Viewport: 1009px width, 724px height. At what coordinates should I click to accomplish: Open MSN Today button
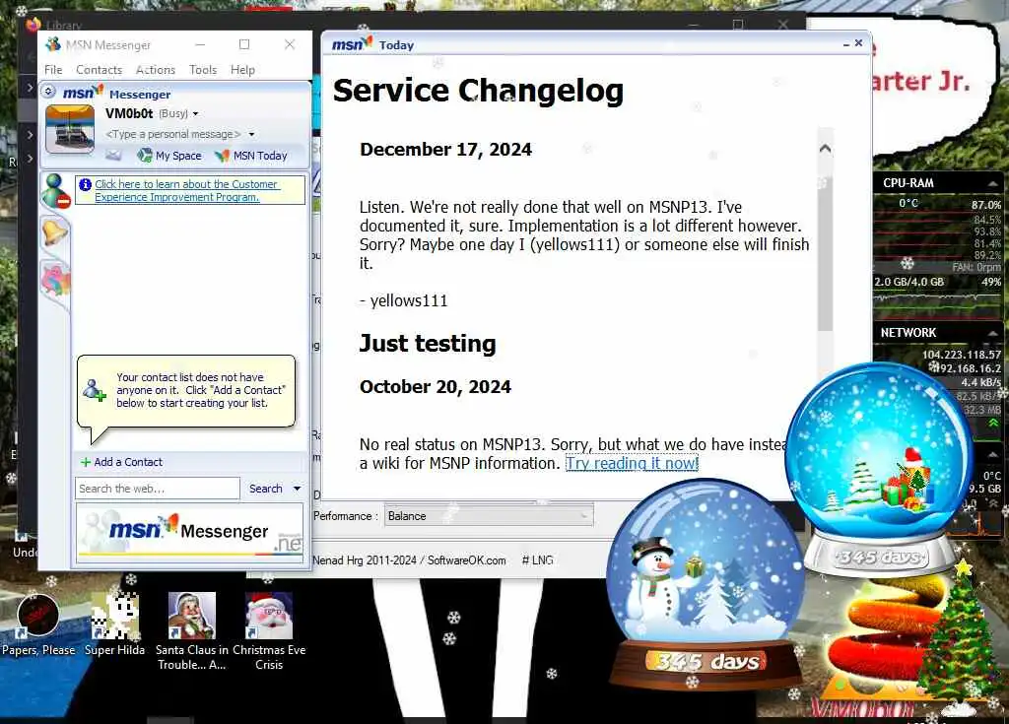(x=251, y=155)
